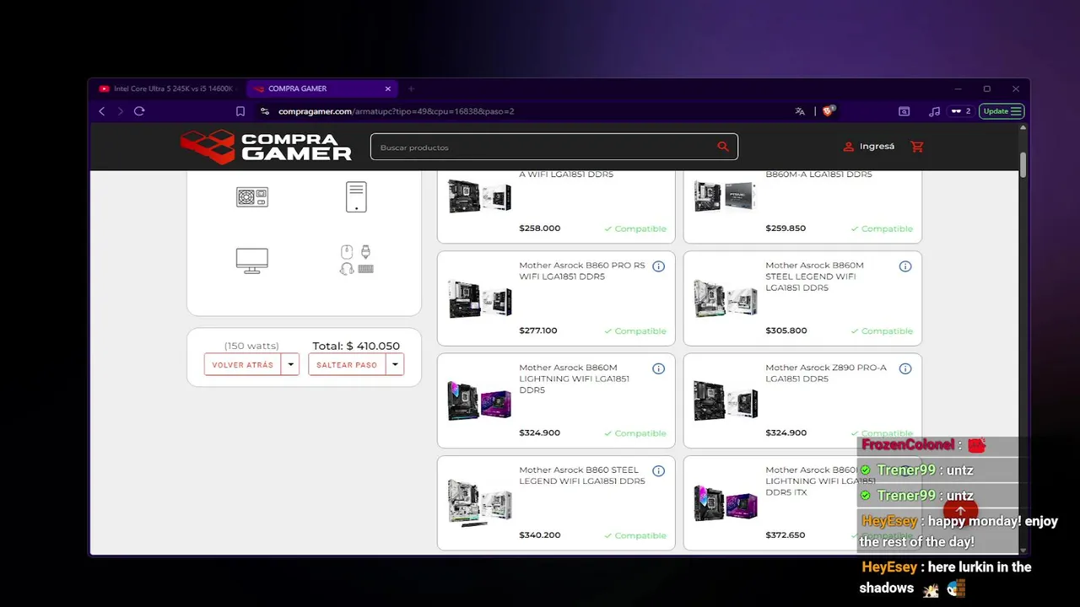Open info for Asrock B860 PRO RS WIFI

pos(658,266)
